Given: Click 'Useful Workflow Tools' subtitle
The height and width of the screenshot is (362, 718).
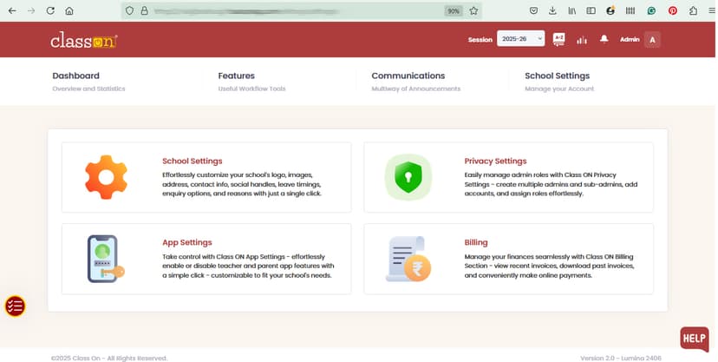Looking at the screenshot, I should point(251,89).
